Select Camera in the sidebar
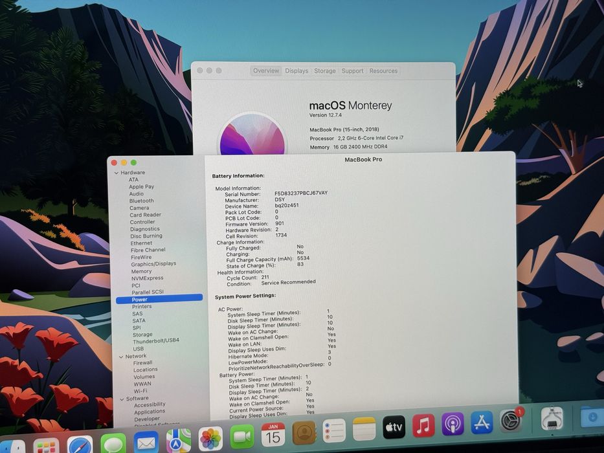The width and height of the screenshot is (604, 453). [x=139, y=208]
